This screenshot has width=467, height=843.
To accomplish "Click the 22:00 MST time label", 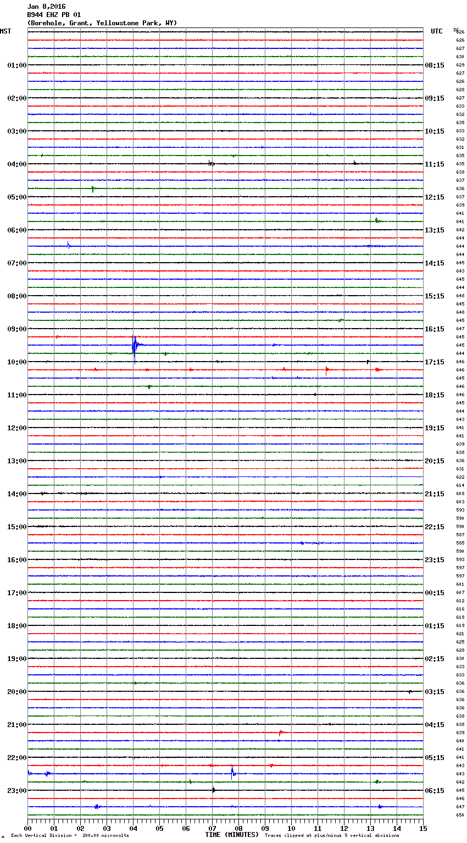I will pos(17,758).
